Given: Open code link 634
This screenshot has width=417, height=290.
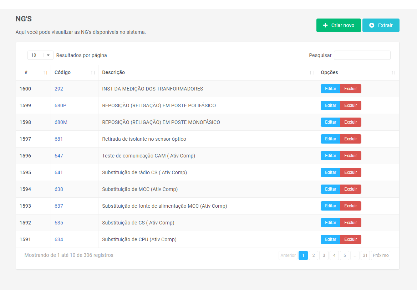Looking at the screenshot, I should 59,239.
